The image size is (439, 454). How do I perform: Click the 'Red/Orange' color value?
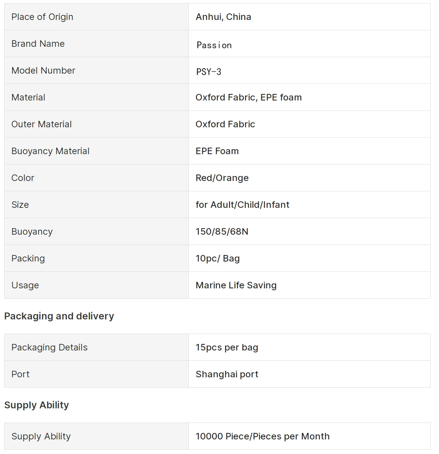click(x=222, y=178)
